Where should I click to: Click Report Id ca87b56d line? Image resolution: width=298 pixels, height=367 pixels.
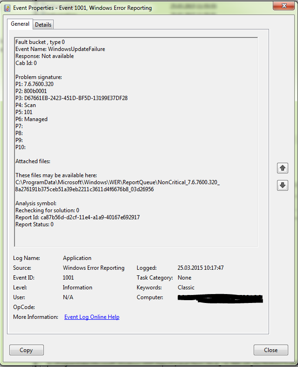(77, 217)
